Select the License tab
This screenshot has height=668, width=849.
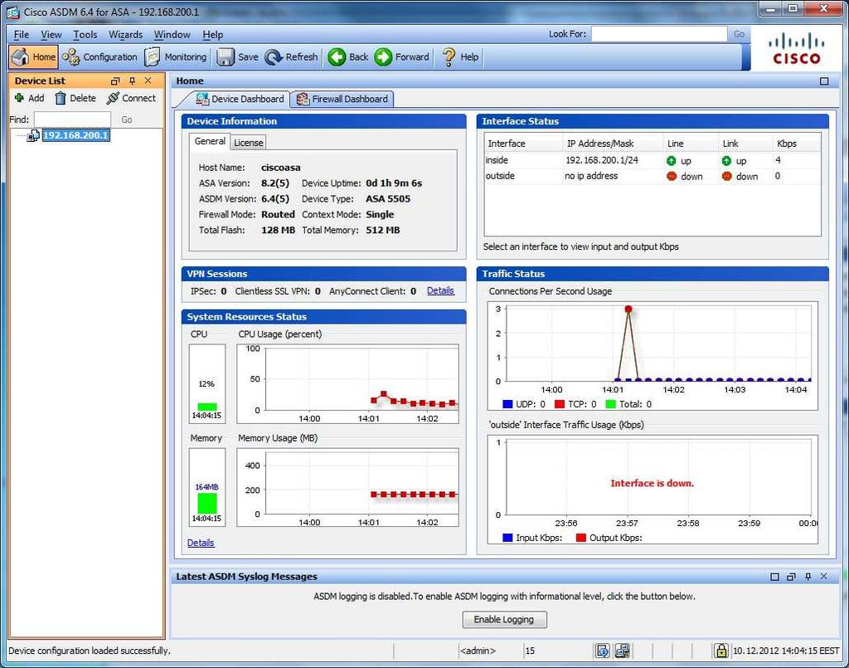click(249, 143)
